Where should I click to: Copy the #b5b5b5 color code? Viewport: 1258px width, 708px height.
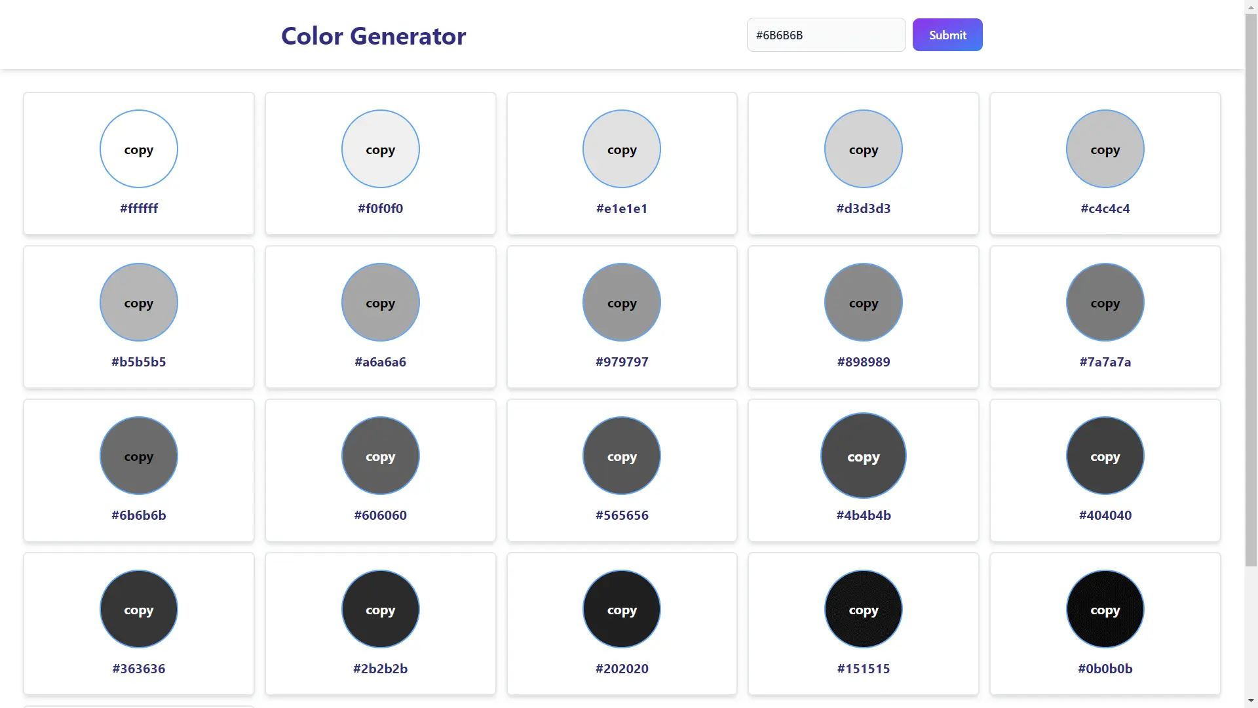(138, 302)
